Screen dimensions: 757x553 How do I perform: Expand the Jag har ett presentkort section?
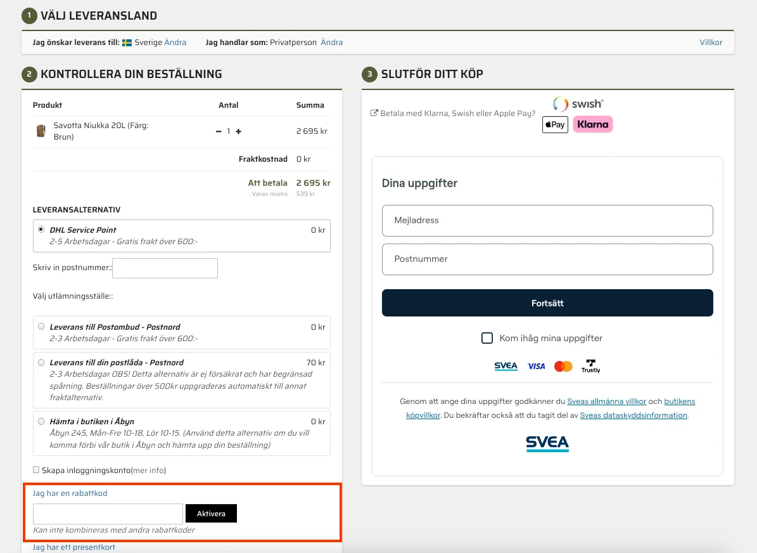pyautogui.click(x=74, y=547)
